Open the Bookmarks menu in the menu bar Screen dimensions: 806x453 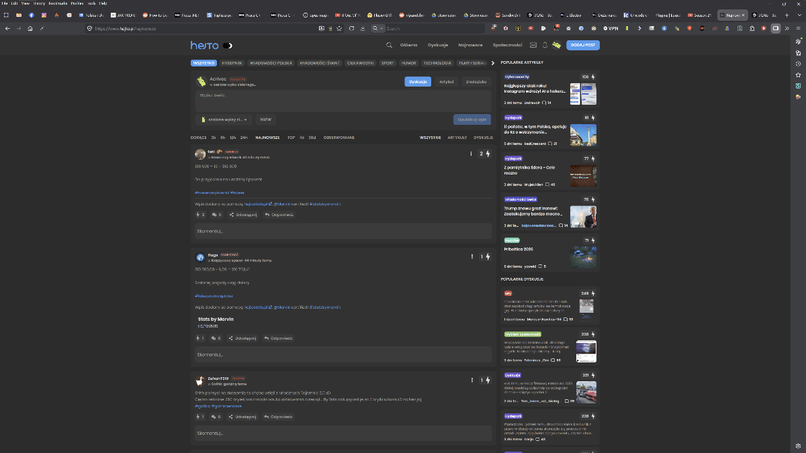tap(57, 3)
